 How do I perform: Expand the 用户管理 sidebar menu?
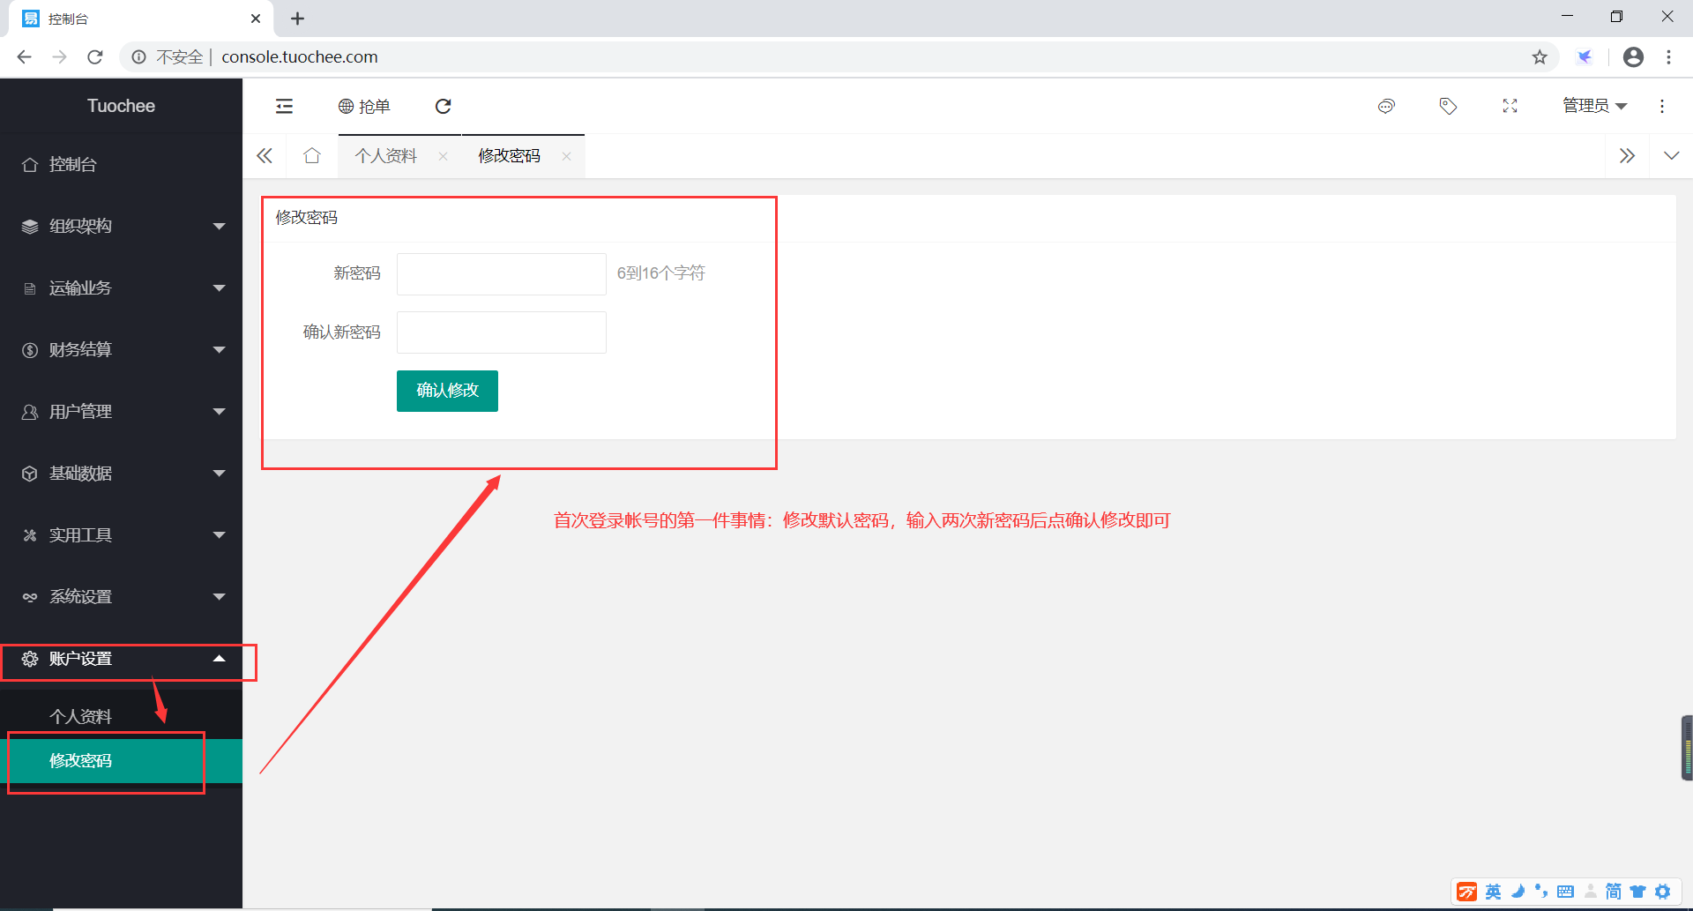121,412
